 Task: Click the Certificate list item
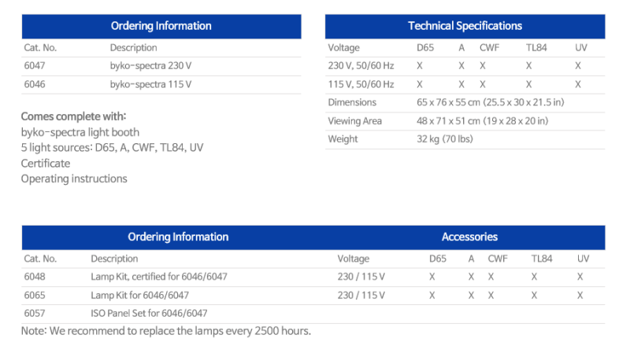point(46,164)
